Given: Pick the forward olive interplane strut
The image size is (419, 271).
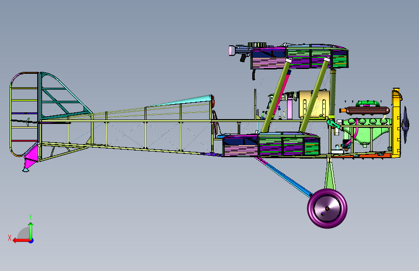Looking at the screenshot, I should click(x=315, y=95).
